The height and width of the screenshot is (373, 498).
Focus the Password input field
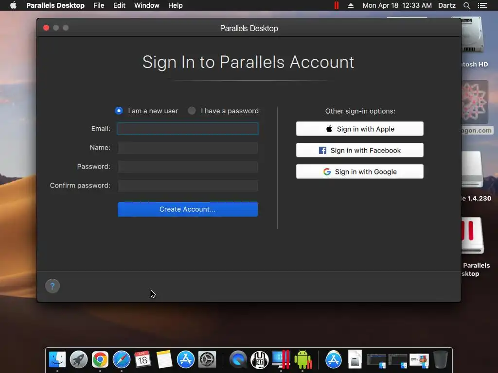pyautogui.click(x=188, y=167)
